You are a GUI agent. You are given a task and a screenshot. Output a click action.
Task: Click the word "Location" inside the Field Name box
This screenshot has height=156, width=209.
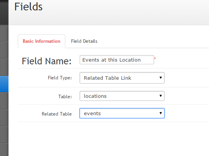pyautogui.click(x=130, y=60)
